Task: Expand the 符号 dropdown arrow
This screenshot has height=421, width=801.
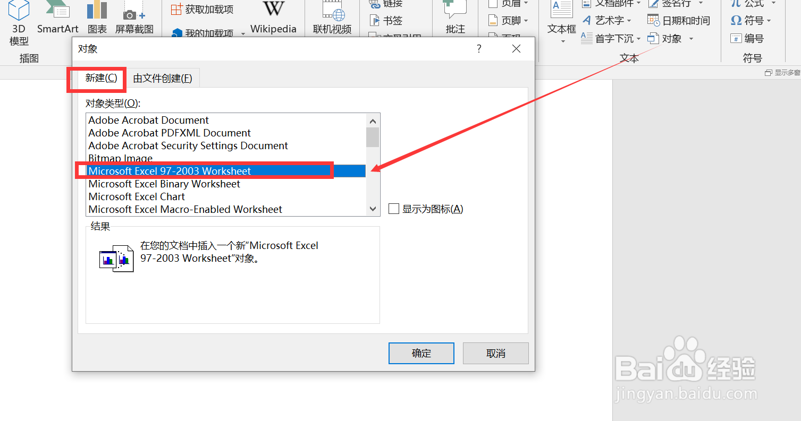Action: click(x=769, y=21)
